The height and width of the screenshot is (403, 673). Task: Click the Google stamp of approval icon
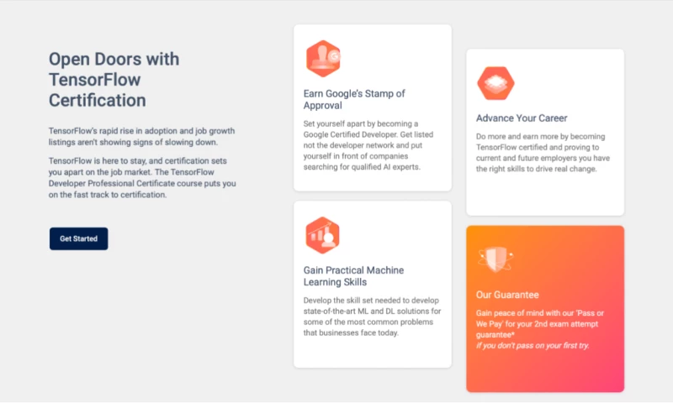click(322, 59)
